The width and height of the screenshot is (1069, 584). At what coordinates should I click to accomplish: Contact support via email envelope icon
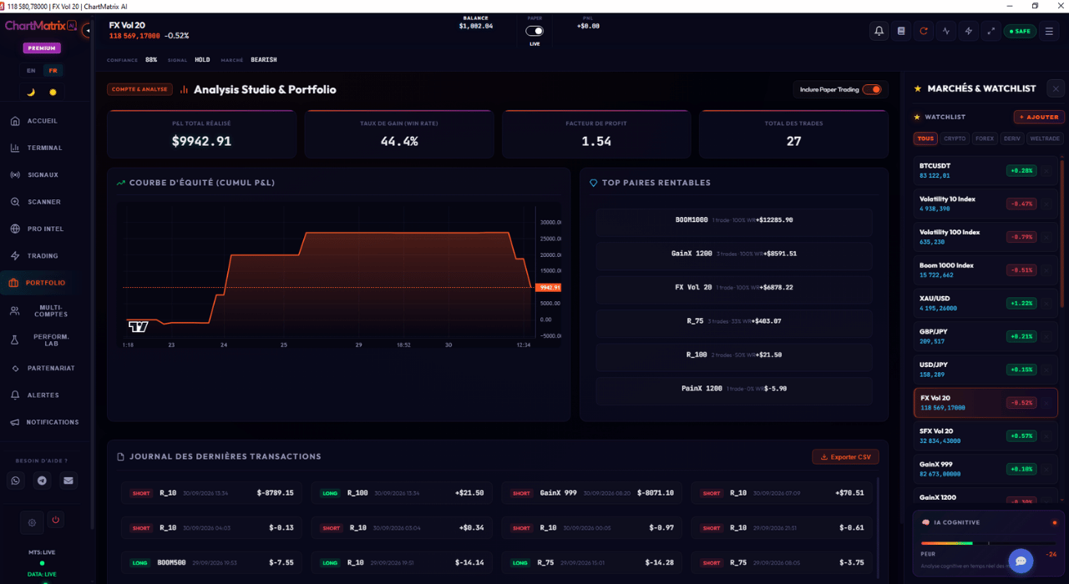pos(68,481)
